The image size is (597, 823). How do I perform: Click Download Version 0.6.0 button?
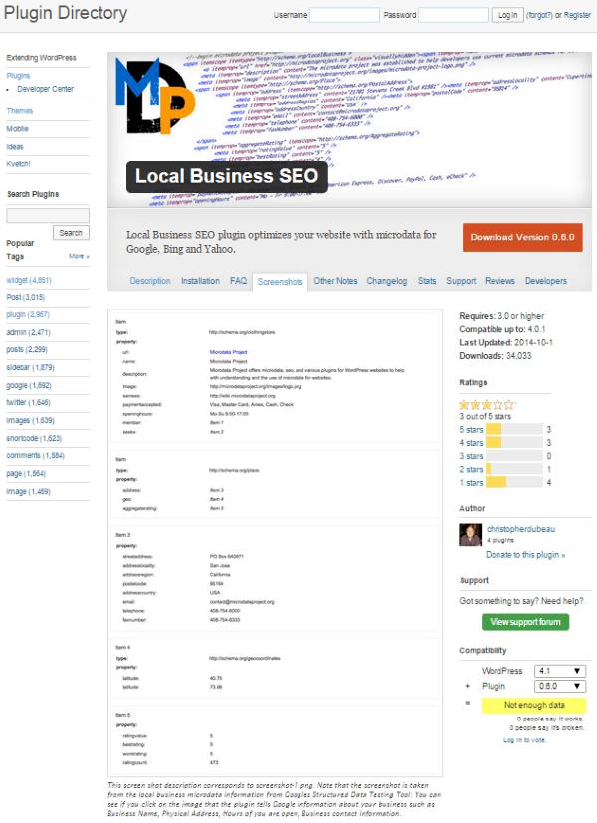522,238
